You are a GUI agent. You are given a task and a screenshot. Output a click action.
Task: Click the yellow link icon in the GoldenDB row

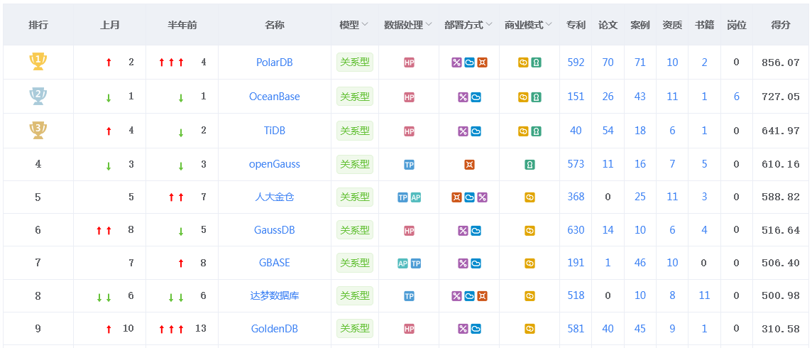click(x=530, y=329)
